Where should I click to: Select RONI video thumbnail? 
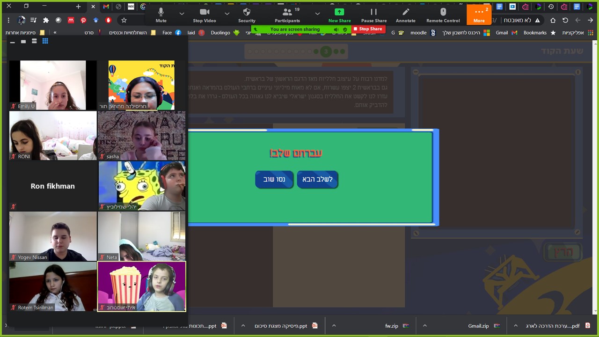tap(53, 135)
